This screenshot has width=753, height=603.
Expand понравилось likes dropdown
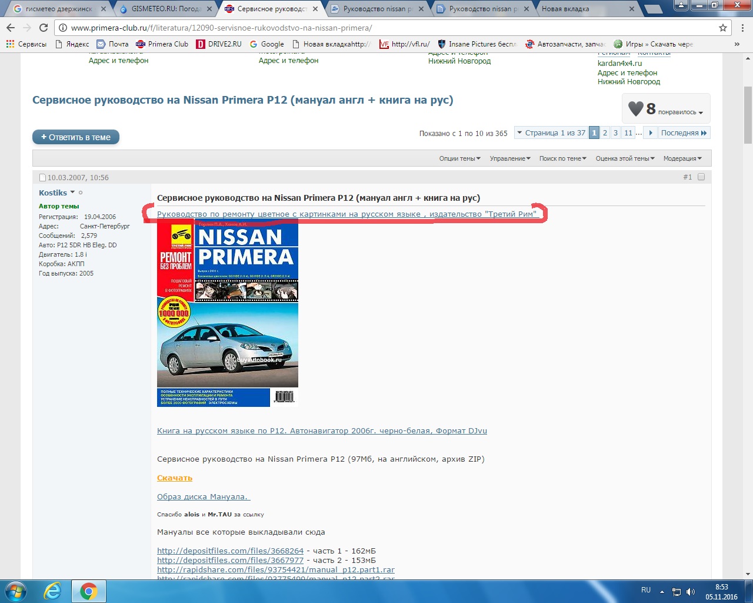681,112
